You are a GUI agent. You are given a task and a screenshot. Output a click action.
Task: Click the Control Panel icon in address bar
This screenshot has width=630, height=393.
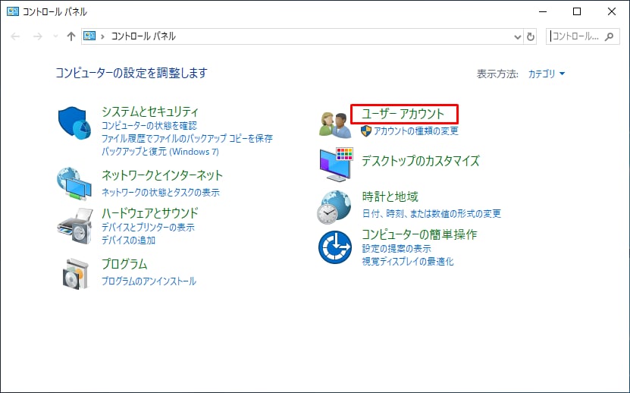click(x=89, y=36)
